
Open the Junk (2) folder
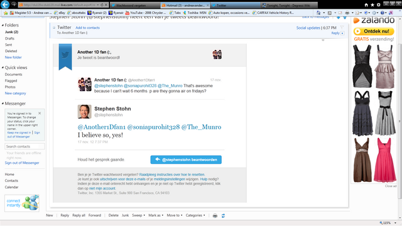[11, 32]
